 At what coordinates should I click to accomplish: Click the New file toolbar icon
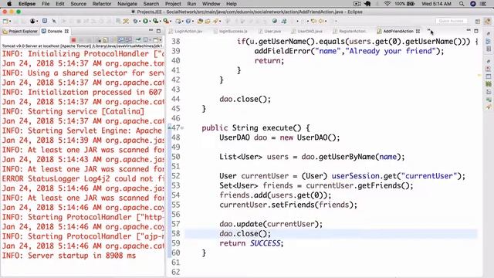[5, 21]
